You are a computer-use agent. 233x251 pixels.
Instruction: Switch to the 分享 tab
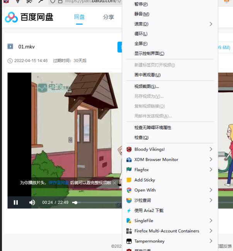[x=109, y=17]
